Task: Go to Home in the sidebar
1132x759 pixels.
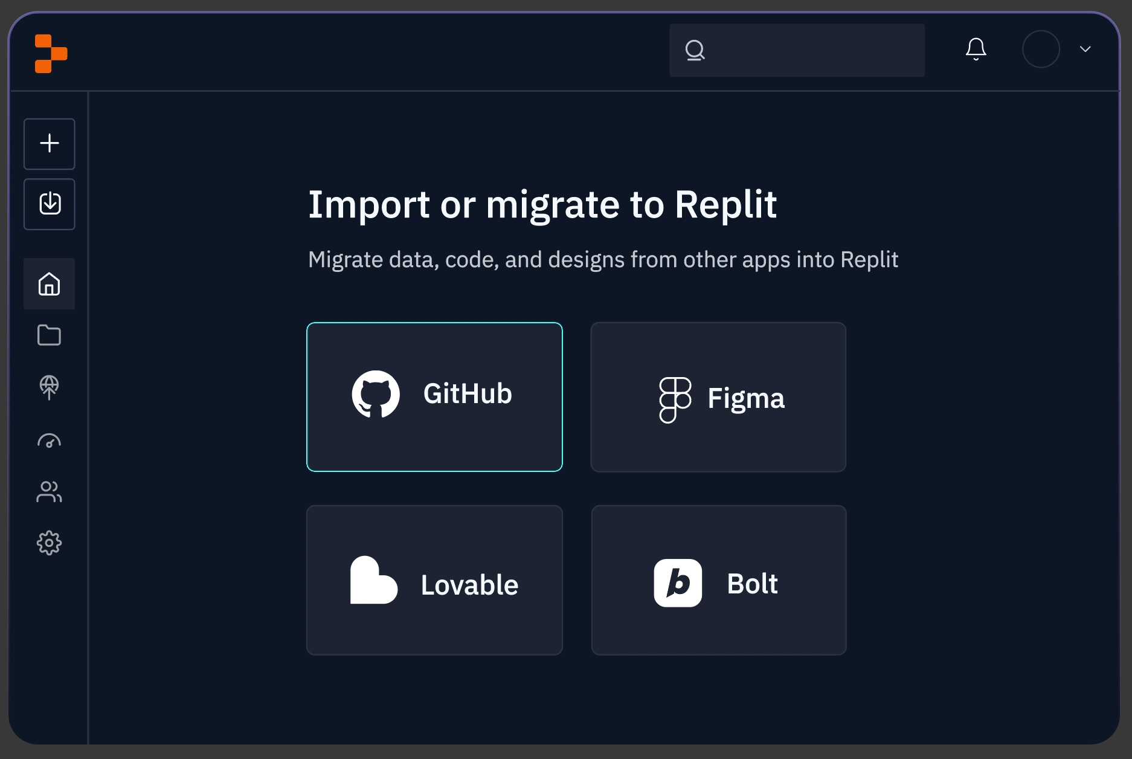Action: (x=50, y=284)
